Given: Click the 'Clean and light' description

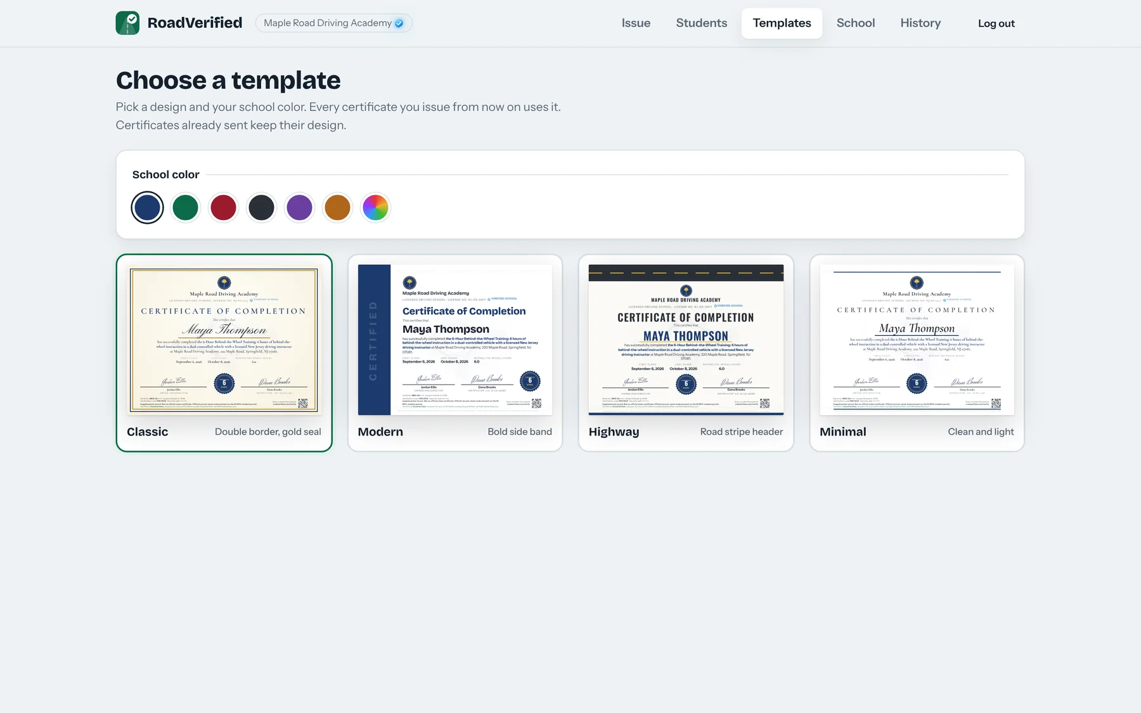Looking at the screenshot, I should point(981,432).
